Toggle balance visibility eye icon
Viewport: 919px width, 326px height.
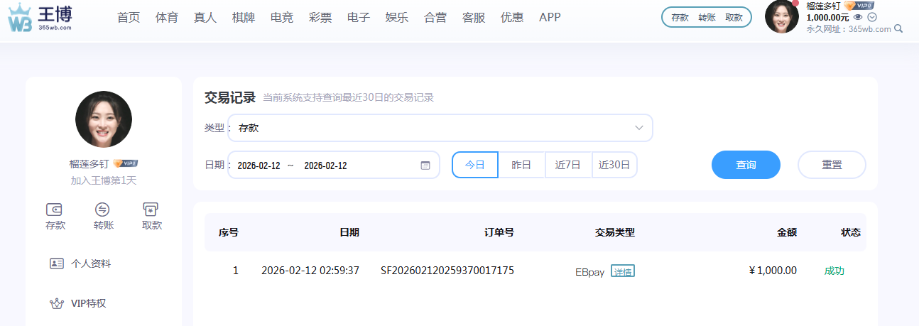(858, 17)
